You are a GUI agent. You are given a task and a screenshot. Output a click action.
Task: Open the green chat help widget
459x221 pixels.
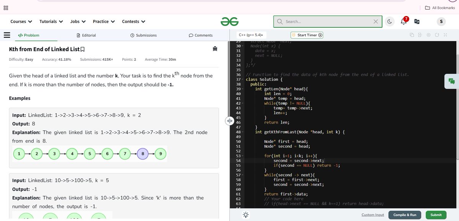pos(451,81)
